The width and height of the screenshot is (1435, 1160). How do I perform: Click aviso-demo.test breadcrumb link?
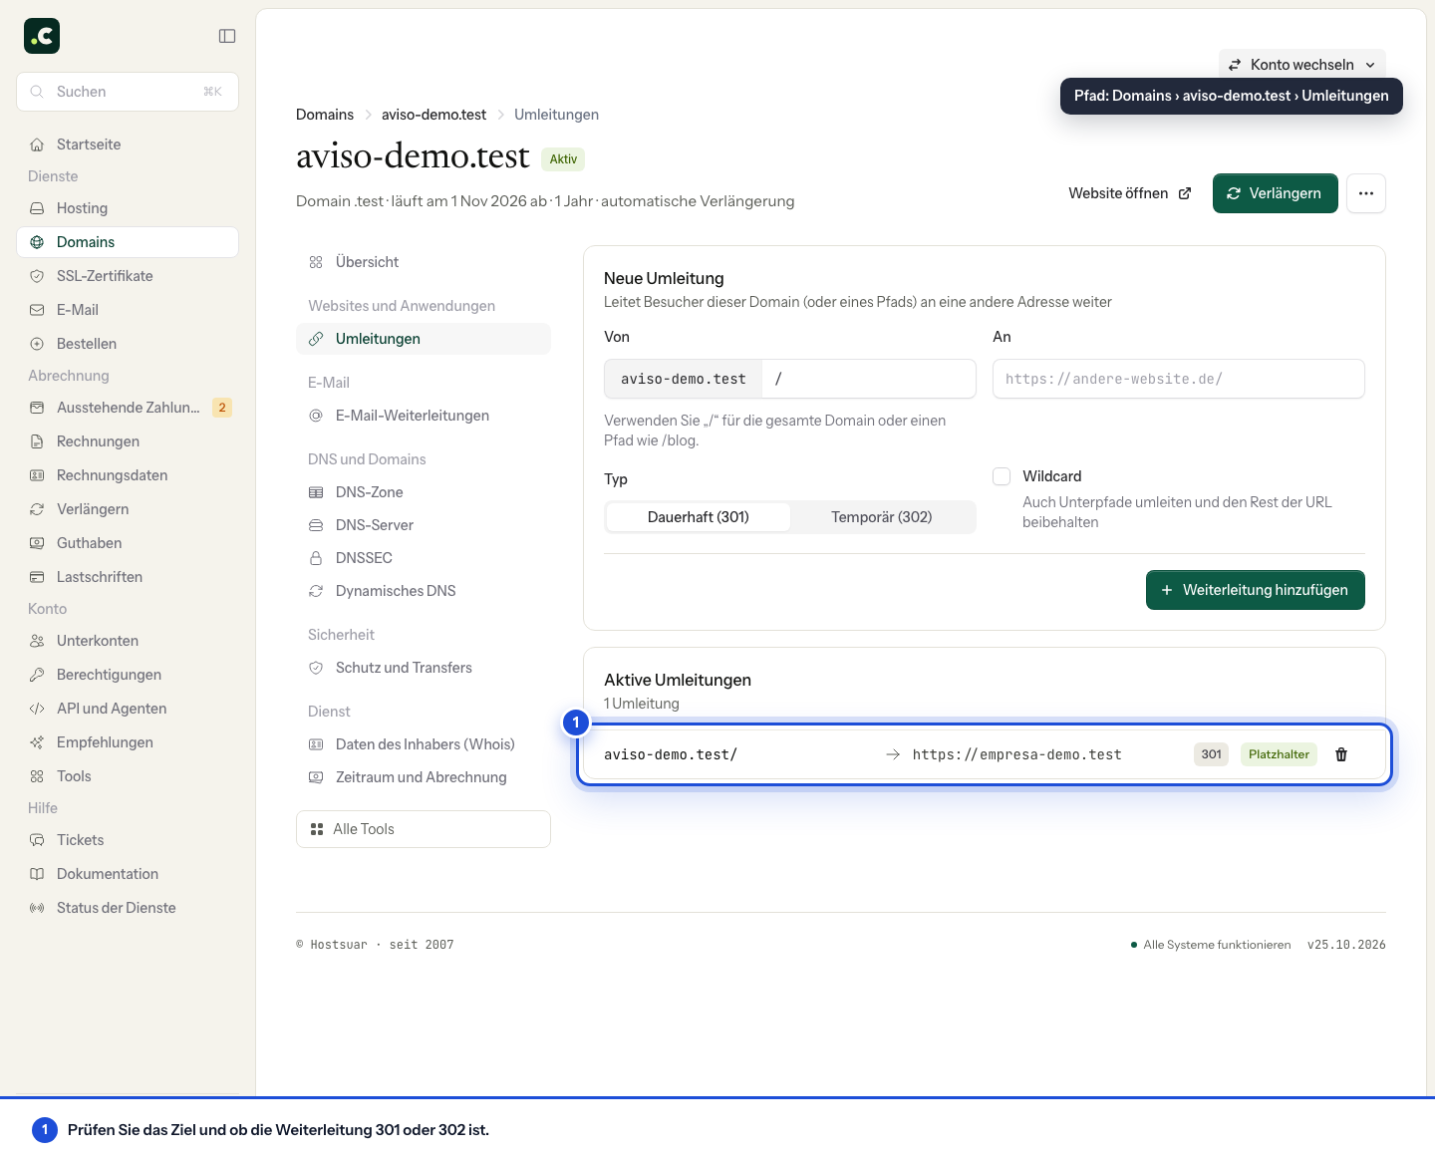(x=434, y=115)
